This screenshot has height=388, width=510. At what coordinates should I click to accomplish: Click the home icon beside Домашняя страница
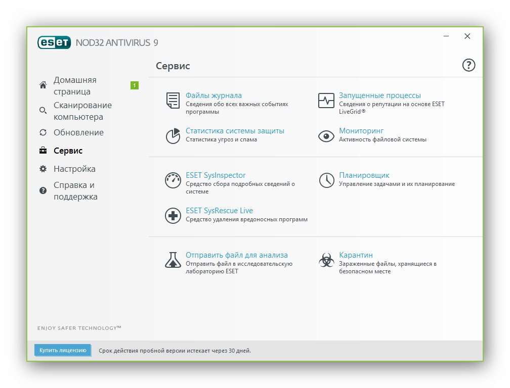43,85
